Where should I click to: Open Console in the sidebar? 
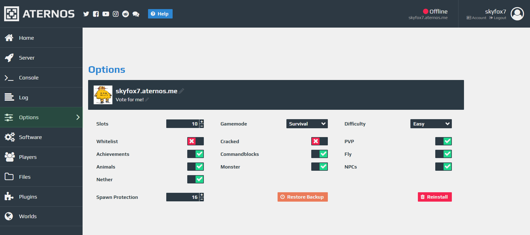click(41, 78)
